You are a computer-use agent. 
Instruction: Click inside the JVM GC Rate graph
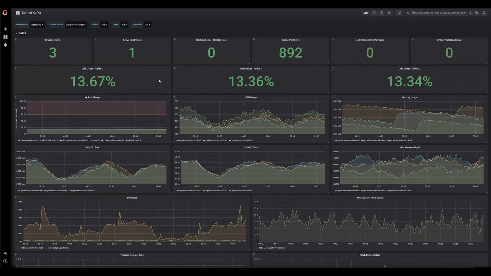point(97,168)
